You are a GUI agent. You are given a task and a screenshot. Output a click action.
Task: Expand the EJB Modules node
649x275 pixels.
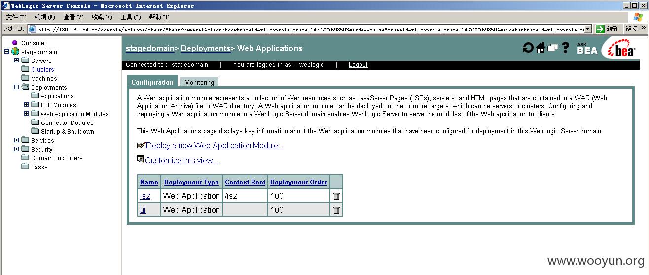[x=26, y=105]
